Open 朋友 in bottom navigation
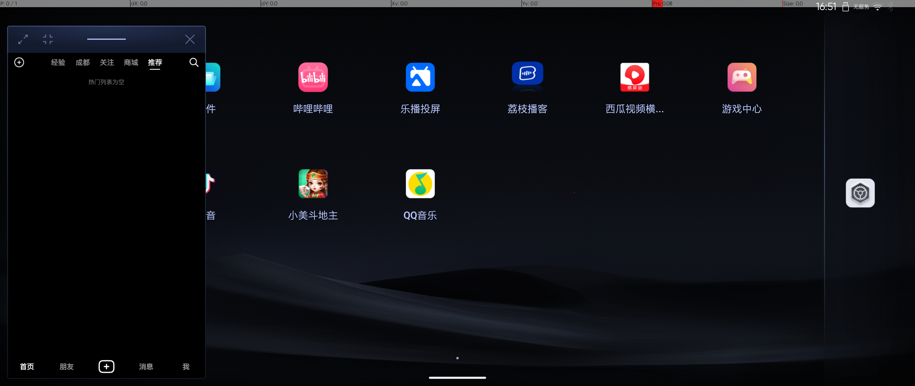915x386 pixels. click(x=67, y=367)
